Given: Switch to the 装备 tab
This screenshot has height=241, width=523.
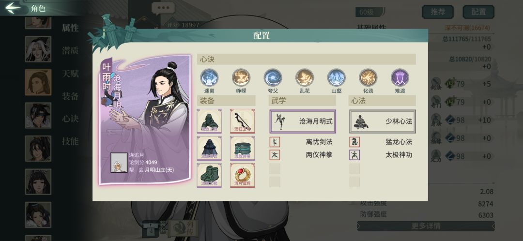Looking at the screenshot, I should click(70, 96).
